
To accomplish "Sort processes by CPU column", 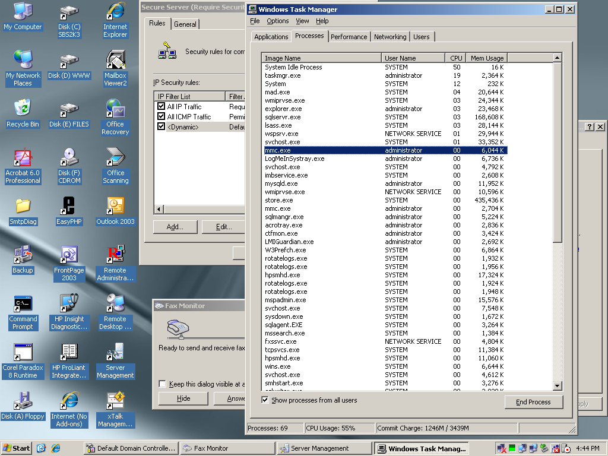I will tap(455, 58).
